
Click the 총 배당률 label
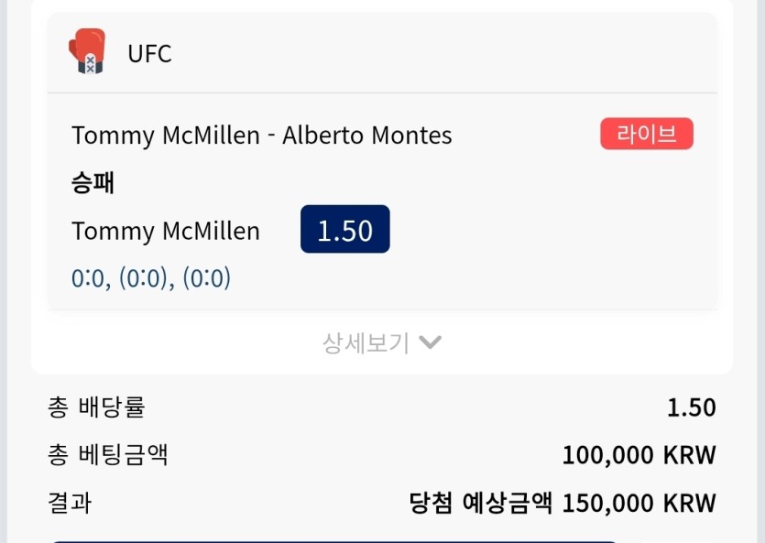(96, 407)
